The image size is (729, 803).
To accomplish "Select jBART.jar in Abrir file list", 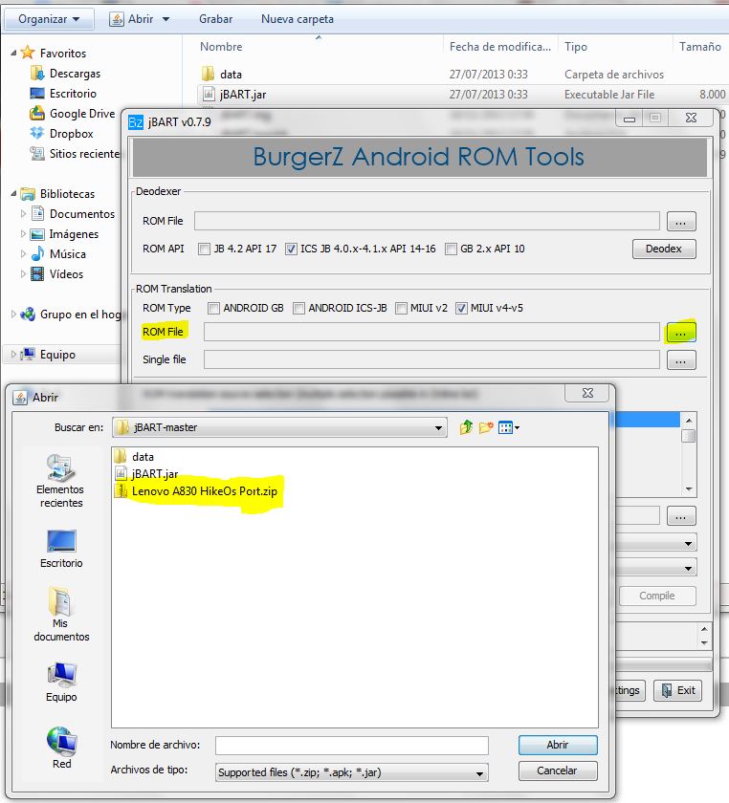I will pos(147,474).
